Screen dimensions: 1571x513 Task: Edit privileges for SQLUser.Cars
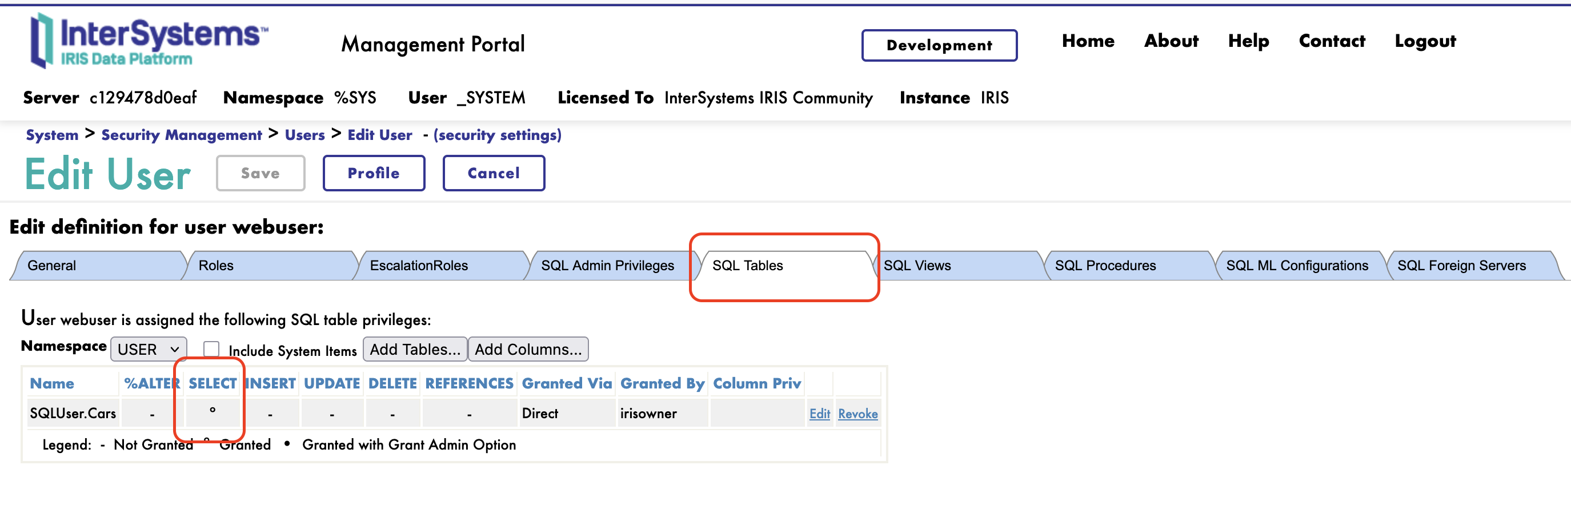[819, 414]
